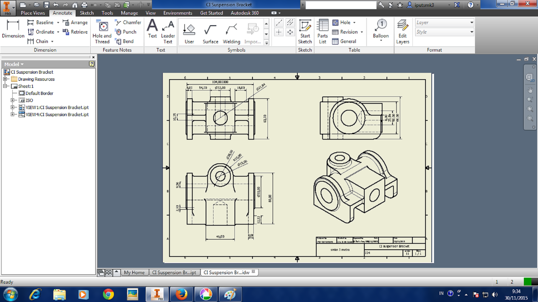Click the Help question mark icon
Image resolution: width=538 pixels, height=302 pixels.
click(x=470, y=5)
